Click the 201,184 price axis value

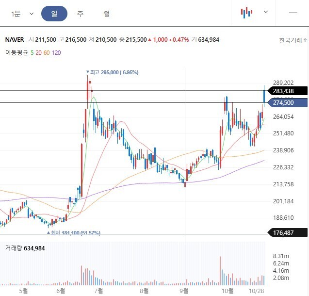point(283,201)
